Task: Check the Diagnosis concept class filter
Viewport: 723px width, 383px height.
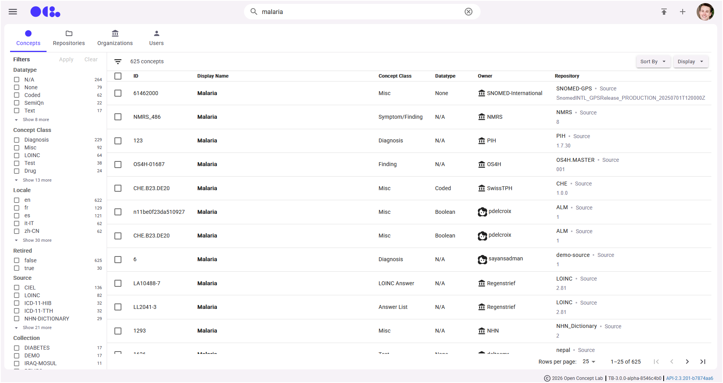Action: (x=17, y=140)
